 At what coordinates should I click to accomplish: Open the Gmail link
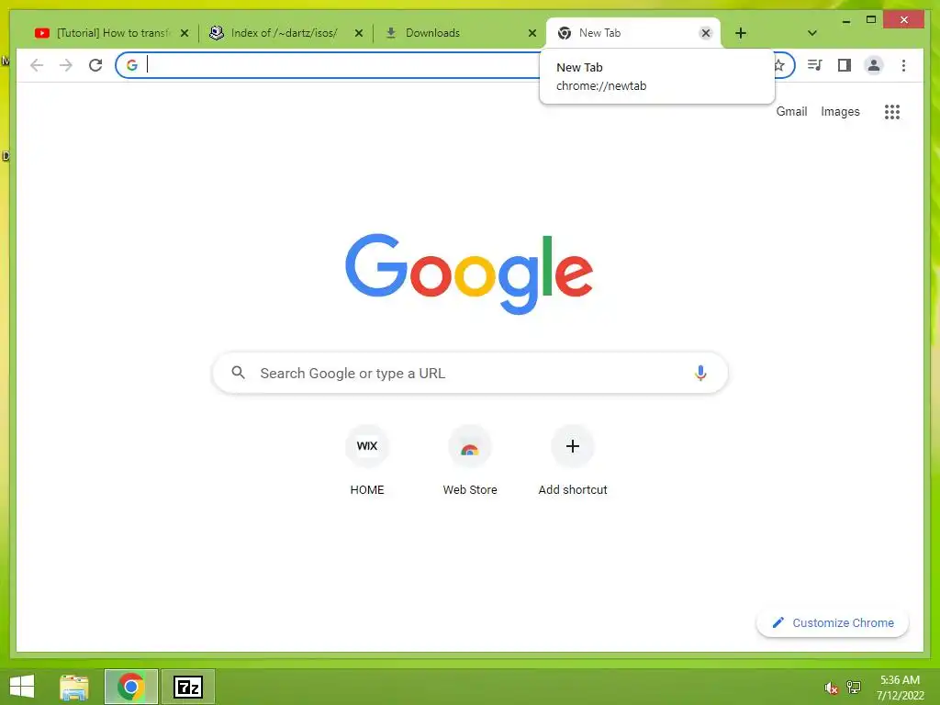point(791,111)
